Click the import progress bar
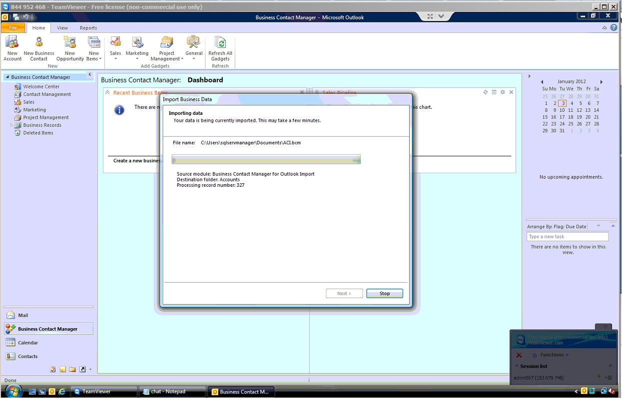The width and height of the screenshot is (622, 398). click(266, 159)
